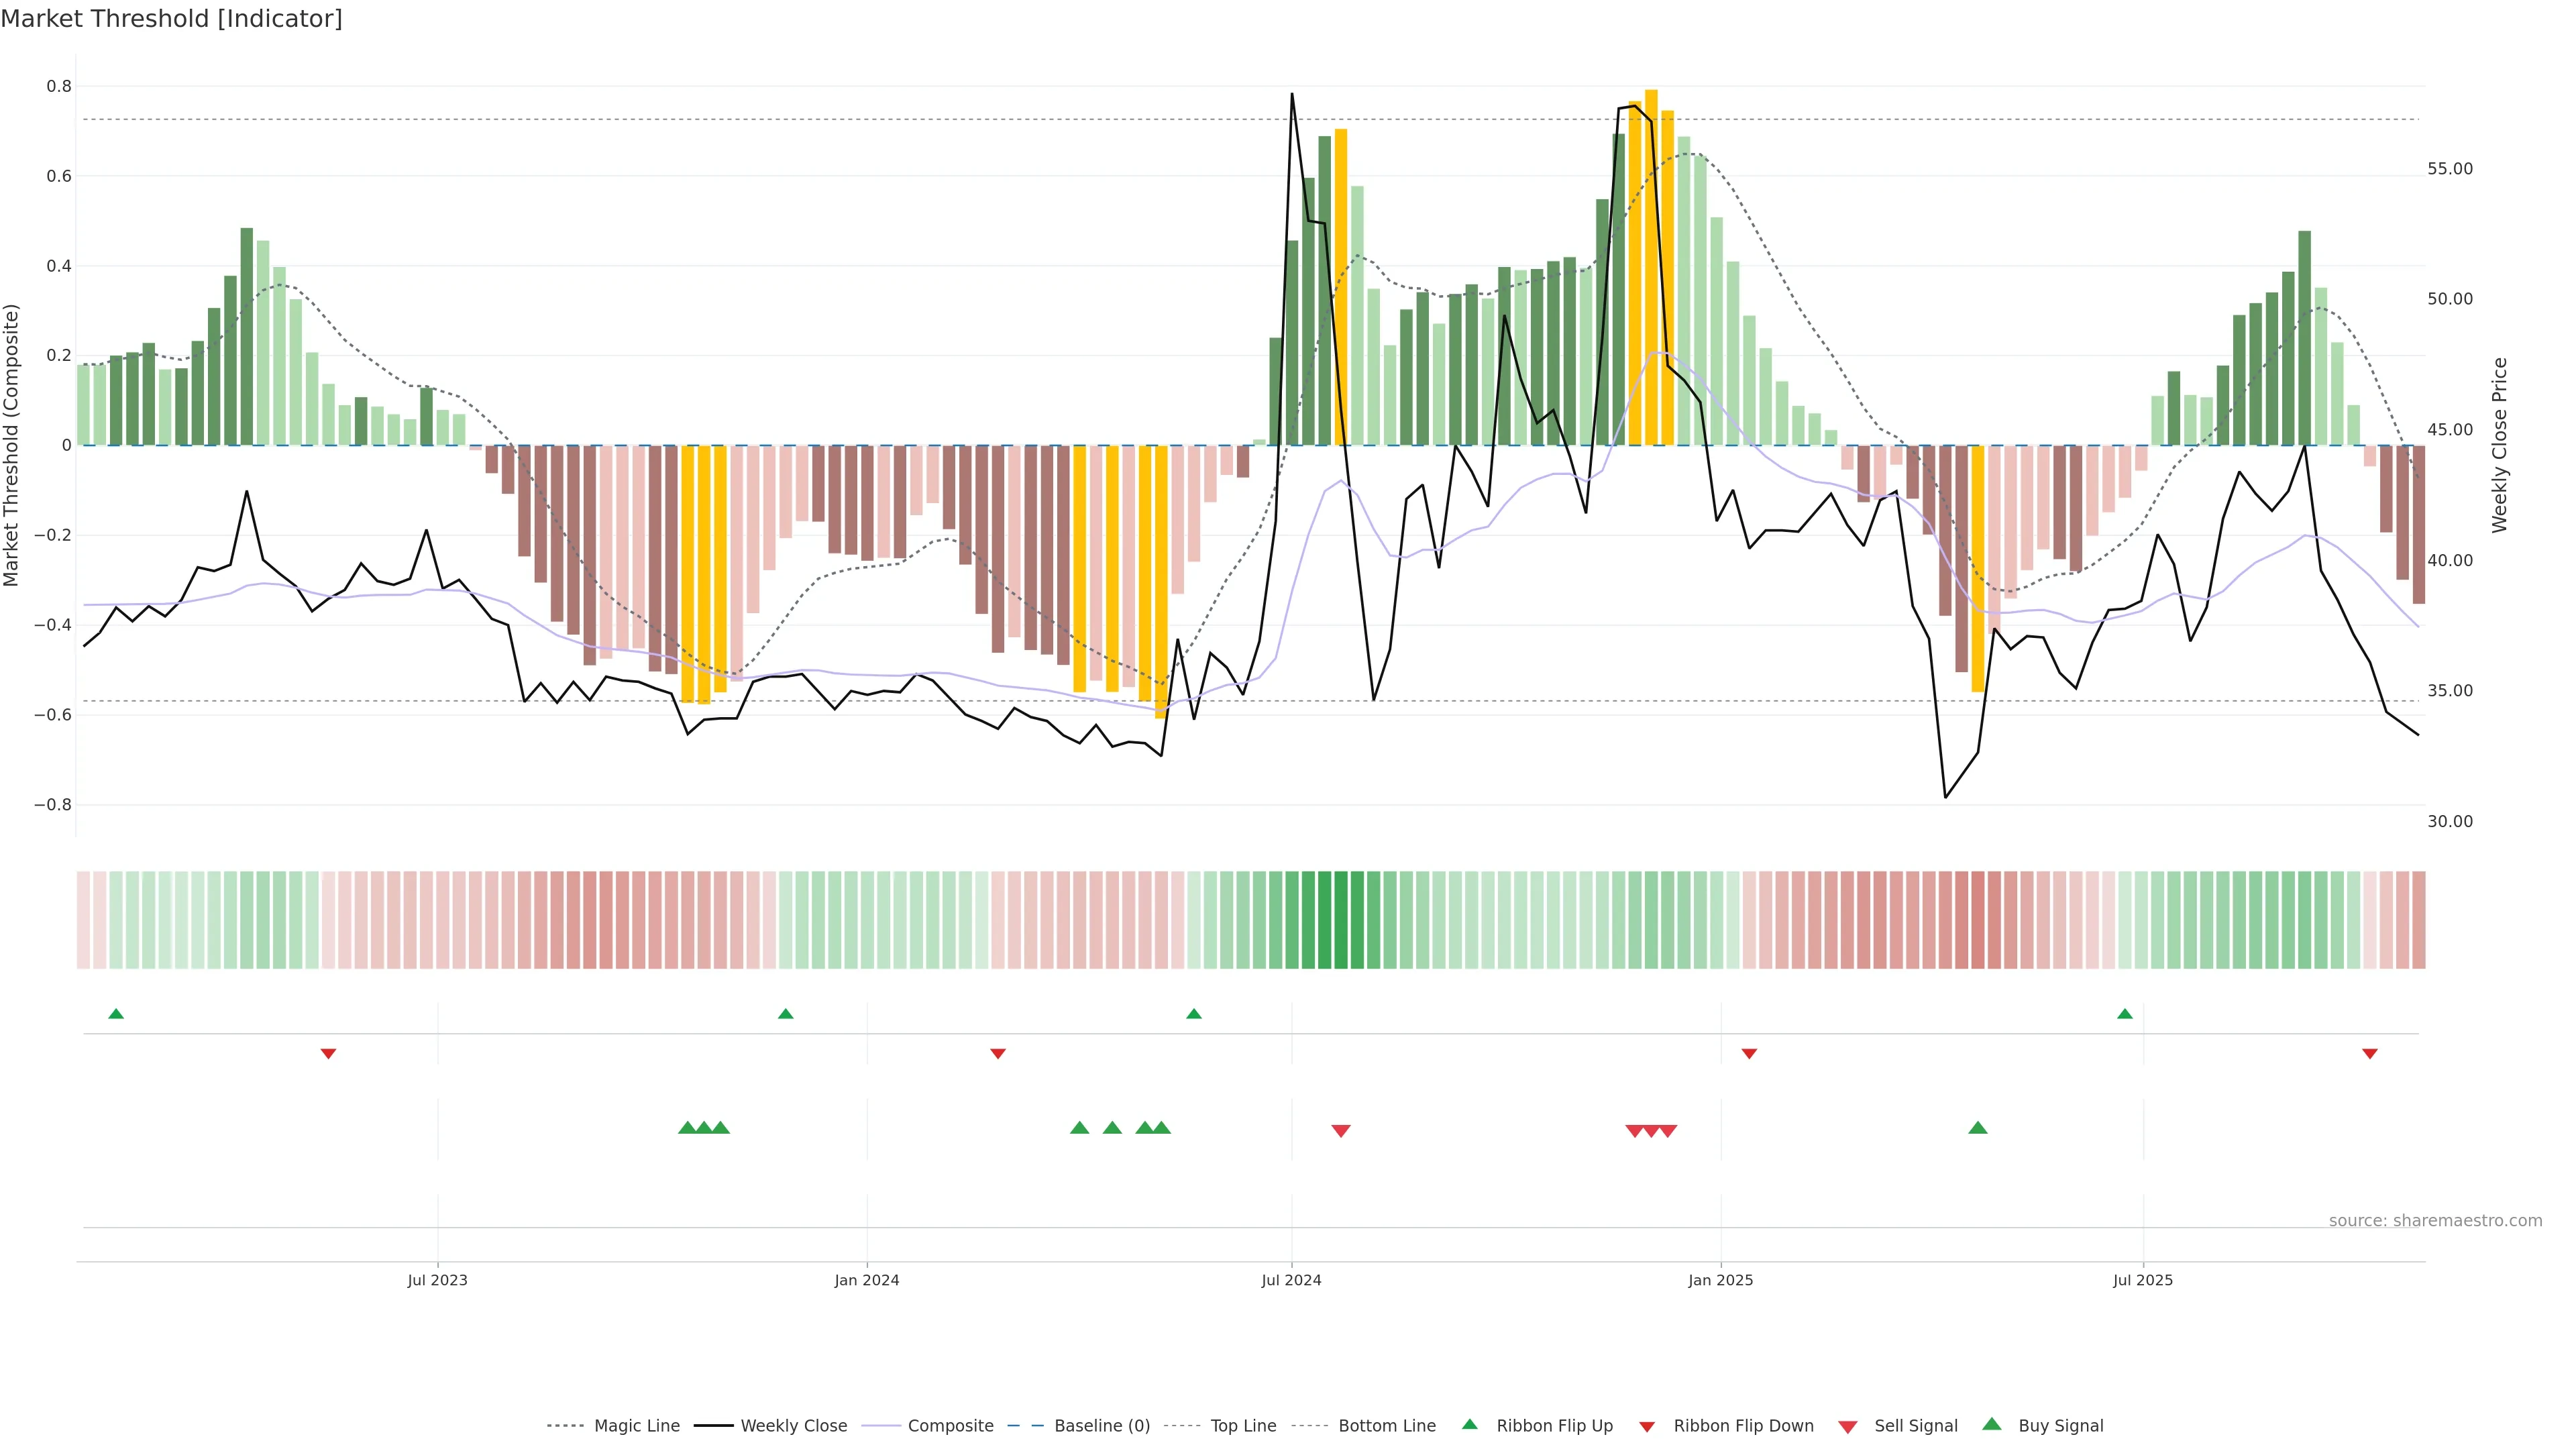The image size is (2576, 1449).
Task: Click the Bottom Line legend label
Action: click(x=1386, y=1426)
